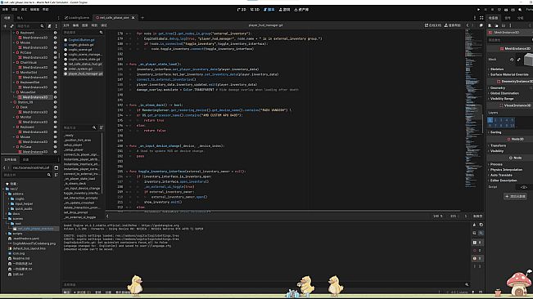Image resolution: width=533 pixels, height=299 pixels.
Task: Click the Mesh preview thumbnail in Inspector
Action: point(528,60)
